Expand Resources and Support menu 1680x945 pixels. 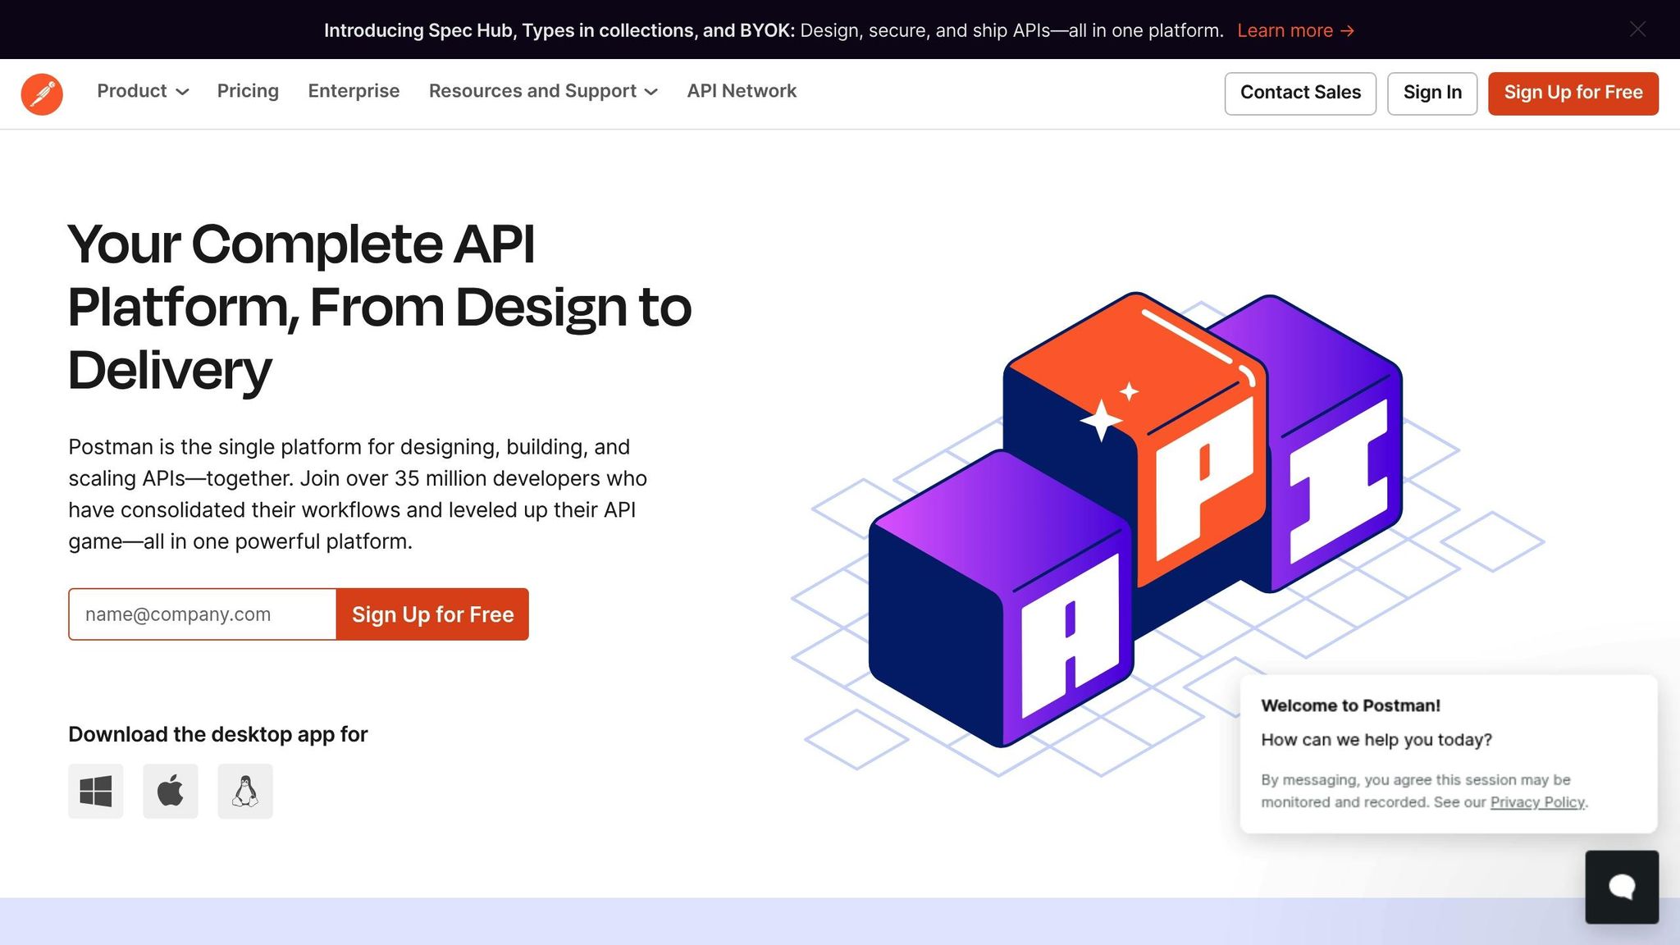pos(543,91)
